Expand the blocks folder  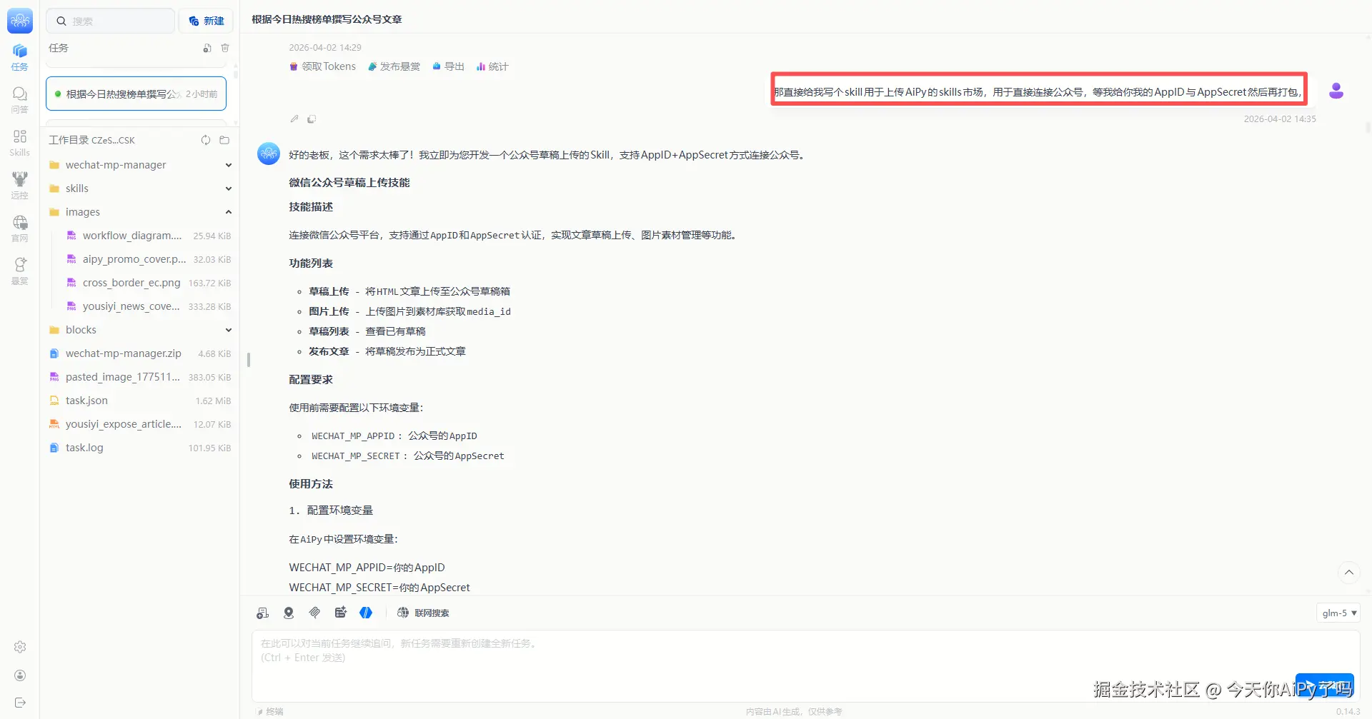(x=140, y=330)
